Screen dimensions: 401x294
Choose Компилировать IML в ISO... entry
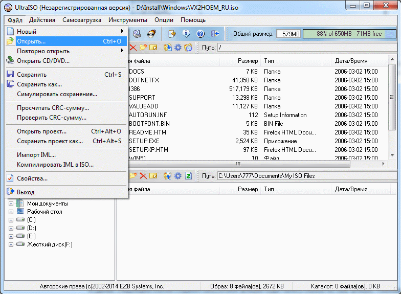click(x=66, y=165)
